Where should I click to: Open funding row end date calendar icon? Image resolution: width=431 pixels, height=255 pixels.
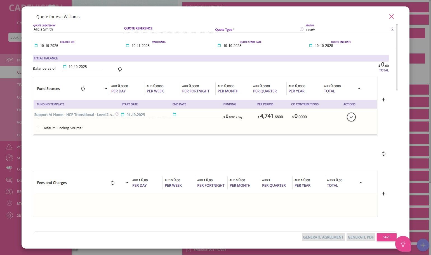point(174,114)
